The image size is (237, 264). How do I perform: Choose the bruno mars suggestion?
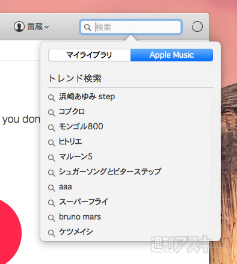tap(80, 217)
